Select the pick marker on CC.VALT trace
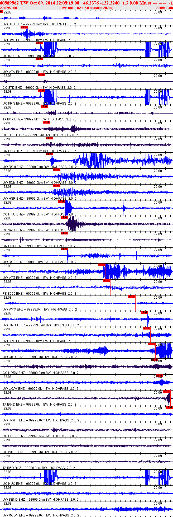 pyautogui.click(x=64, y=217)
